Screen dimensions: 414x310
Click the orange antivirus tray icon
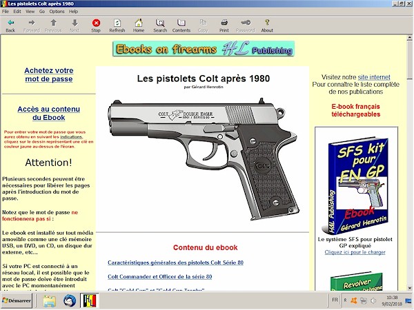[354, 300]
